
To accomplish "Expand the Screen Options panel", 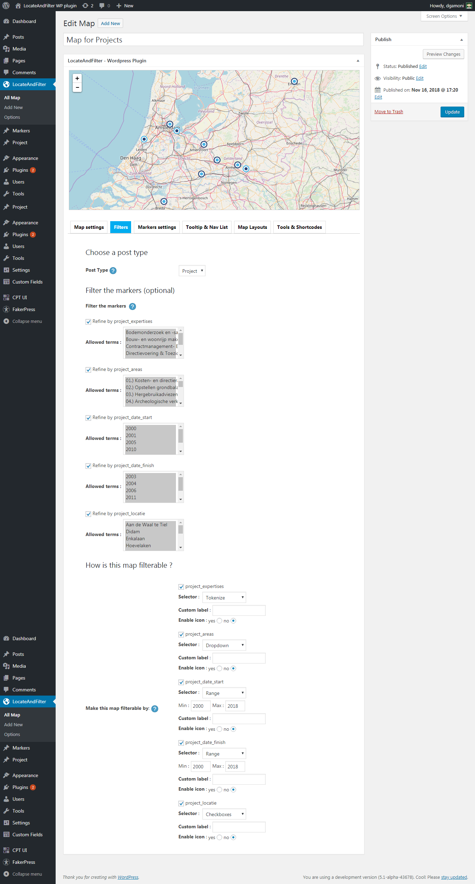I will (x=444, y=16).
